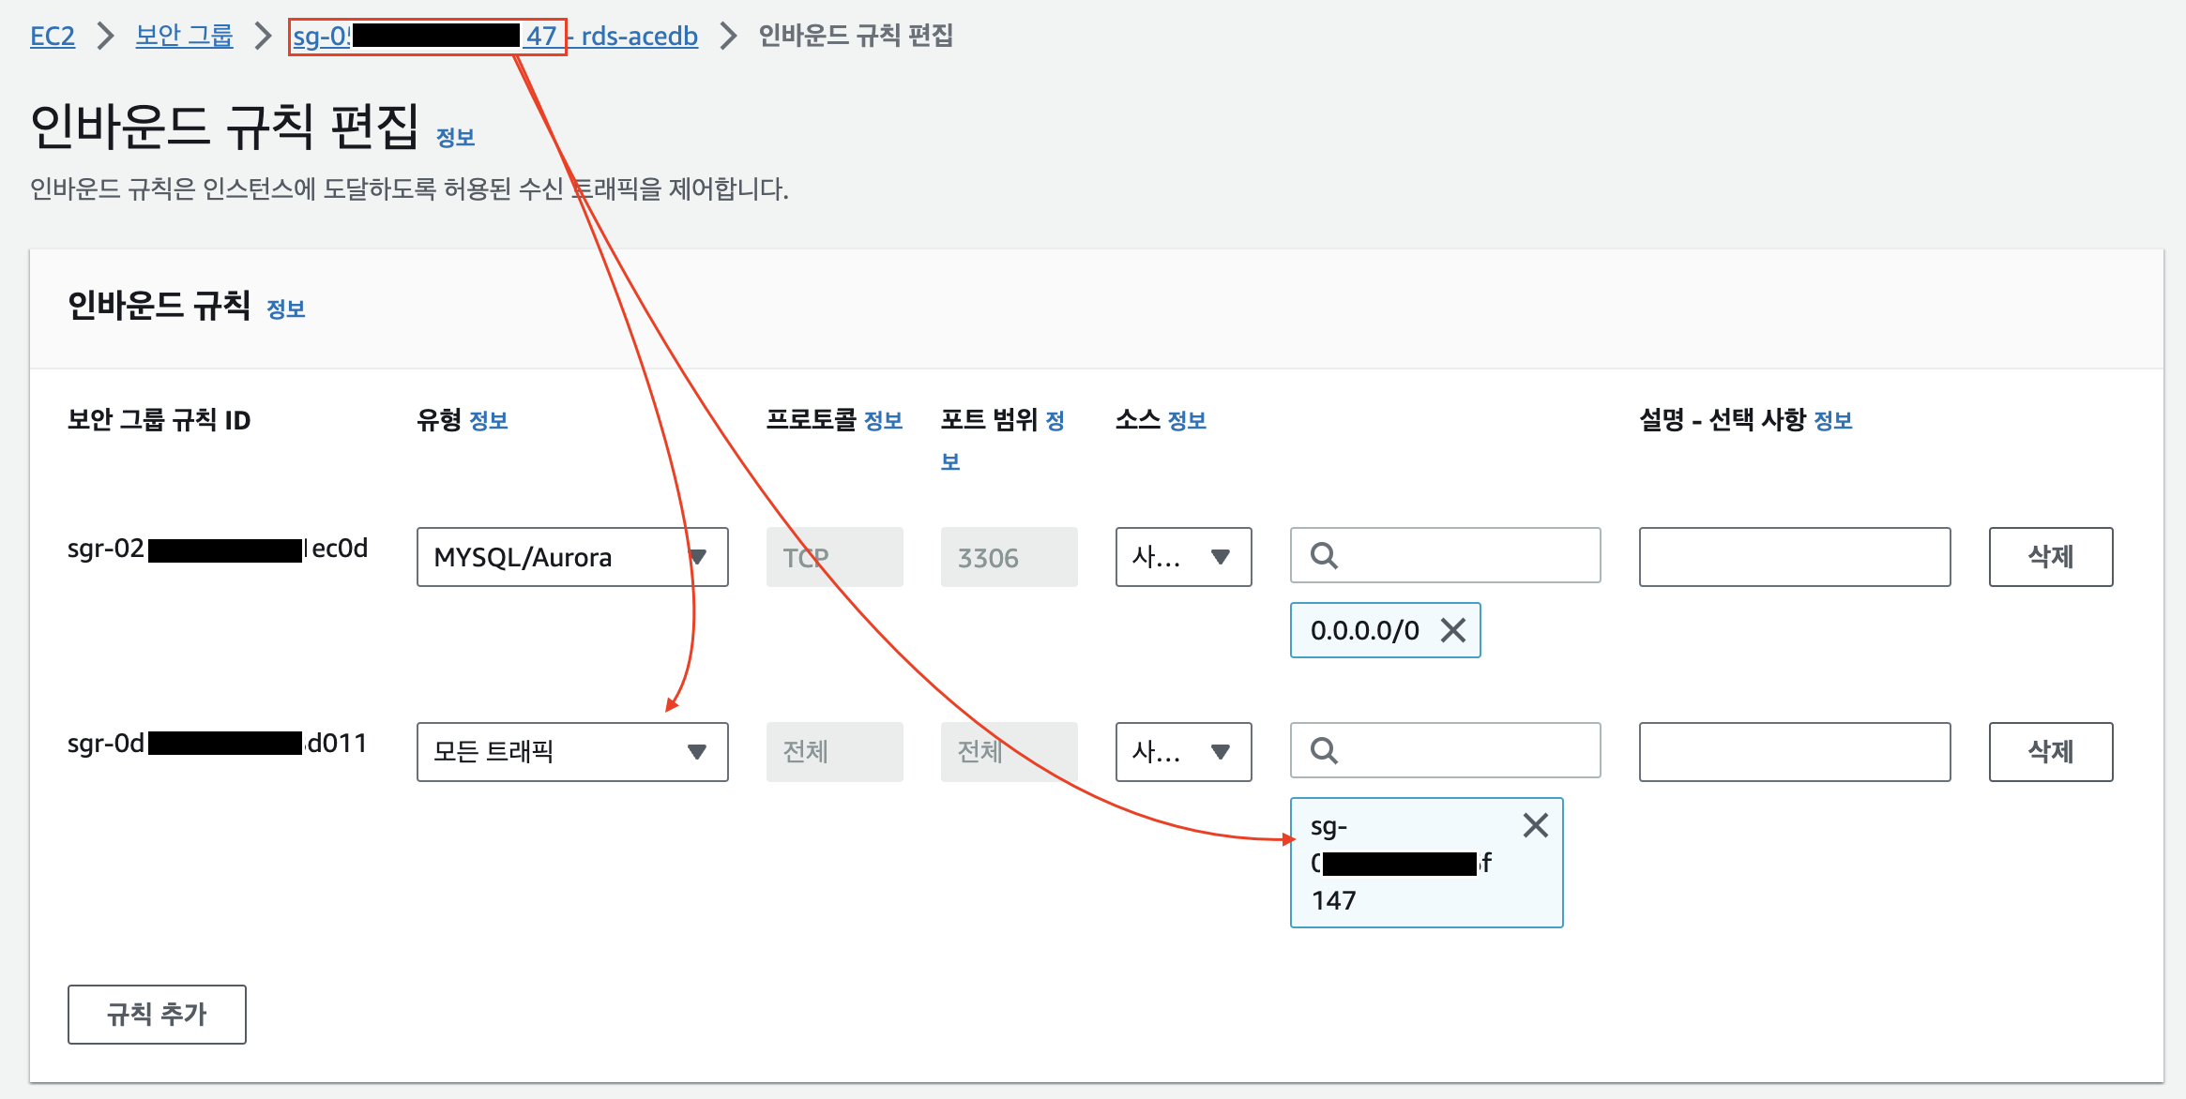This screenshot has width=2186, height=1099.
Task: Remove the sg- source group tag
Action: [x=1535, y=825]
